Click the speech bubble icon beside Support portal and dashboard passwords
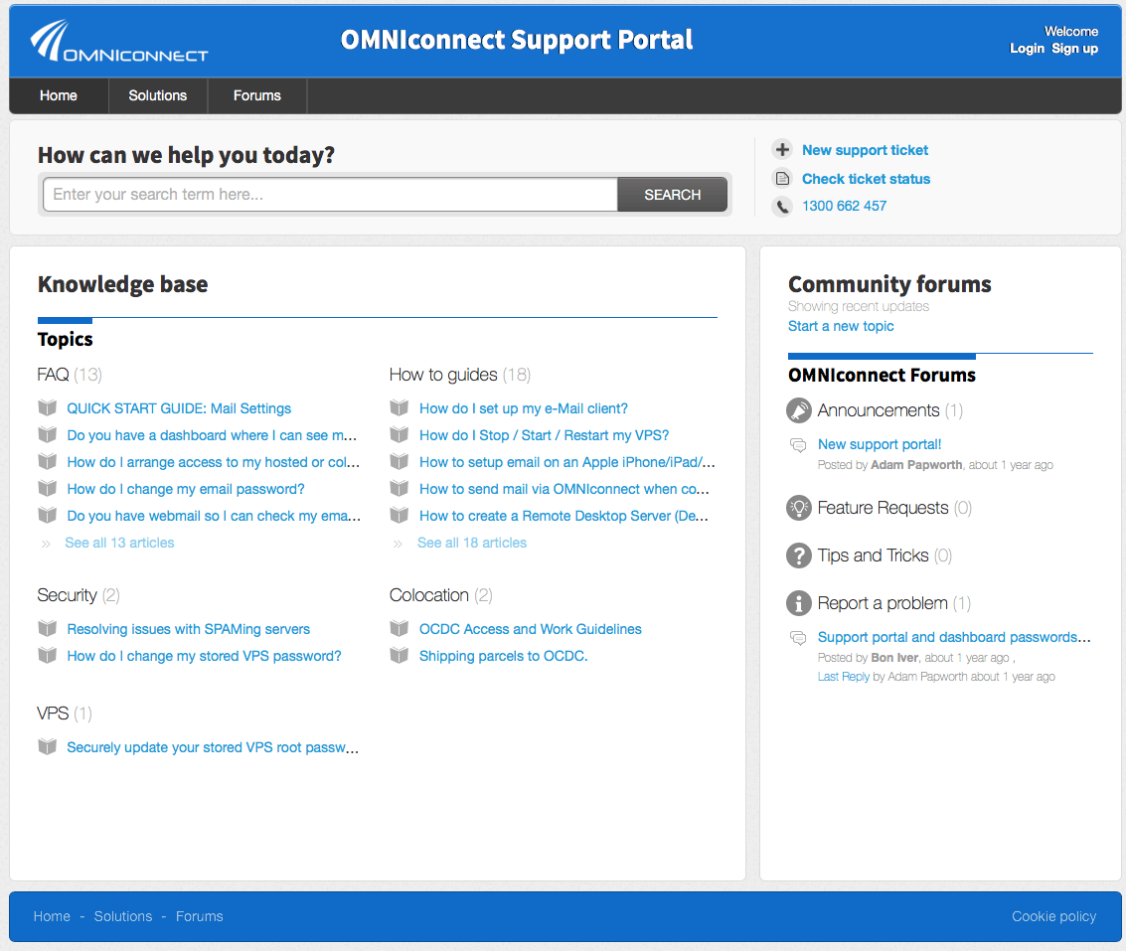 [x=798, y=637]
